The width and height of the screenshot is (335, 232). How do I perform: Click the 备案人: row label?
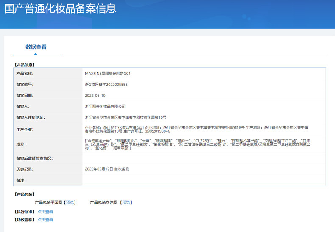click(x=23, y=106)
